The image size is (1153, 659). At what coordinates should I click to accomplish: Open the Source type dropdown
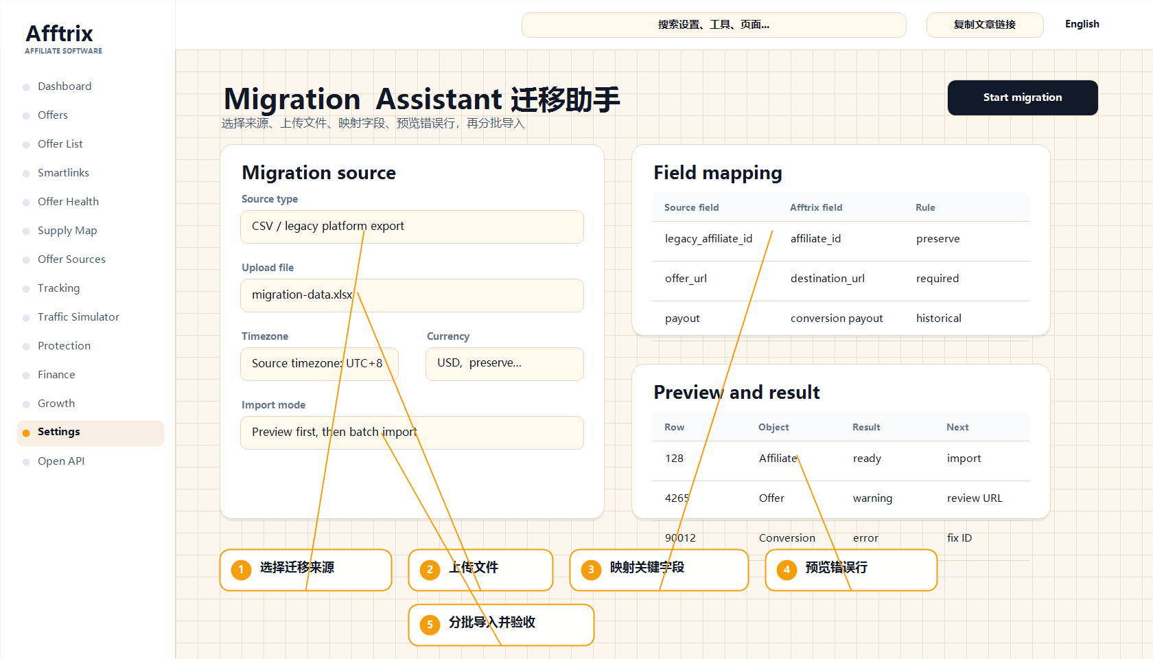412,227
